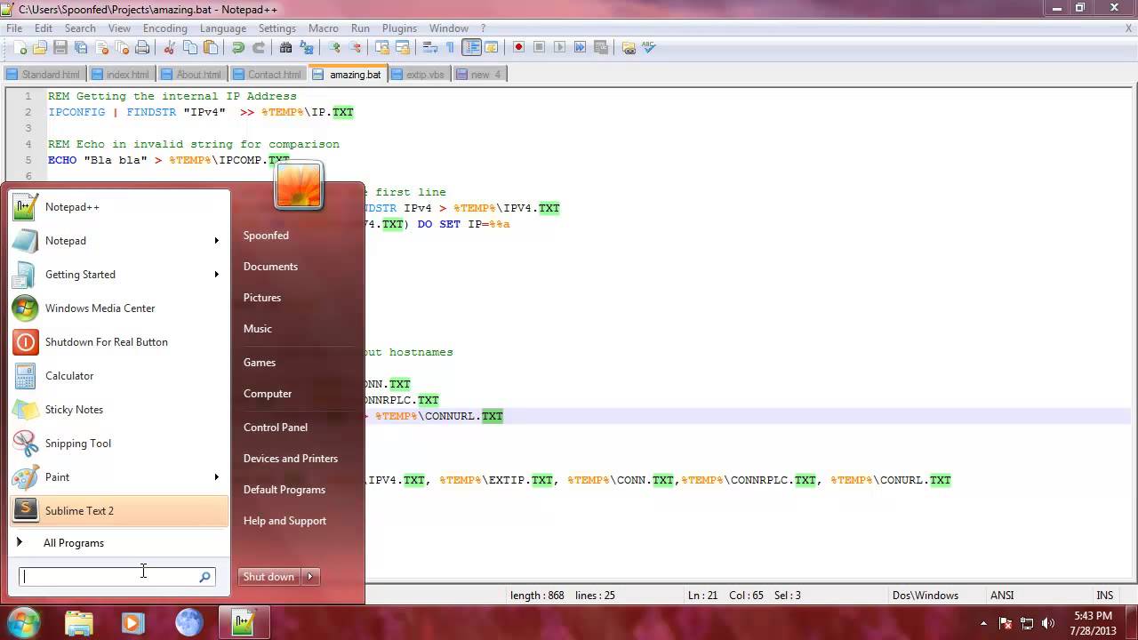Expand the Getting Started submenu arrow
The image size is (1138, 640).
(x=216, y=275)
